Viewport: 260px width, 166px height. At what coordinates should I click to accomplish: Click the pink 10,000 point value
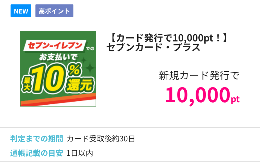197,94
